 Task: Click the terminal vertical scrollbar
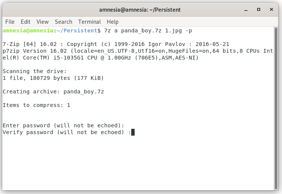276,108
